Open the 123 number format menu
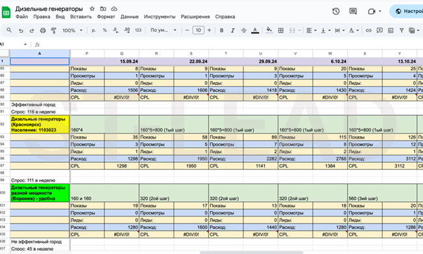This screenshot has height=254, width=423. pos(138,30)
